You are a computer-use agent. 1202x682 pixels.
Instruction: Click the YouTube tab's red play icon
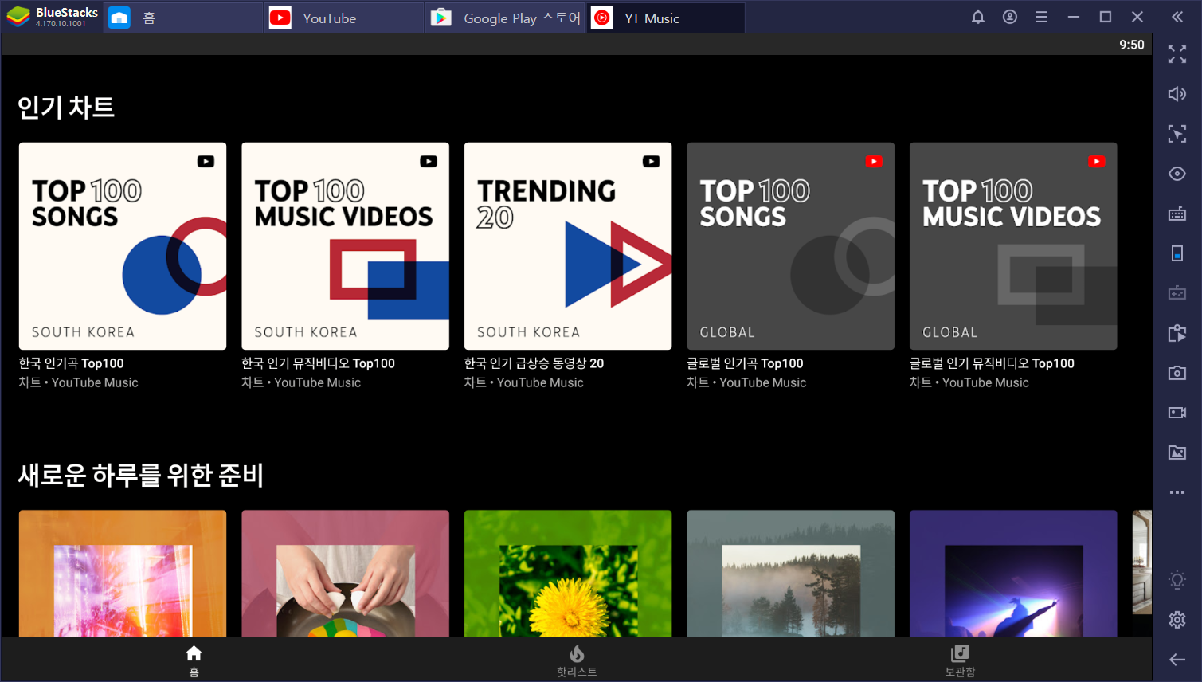(x=280, y=18)
